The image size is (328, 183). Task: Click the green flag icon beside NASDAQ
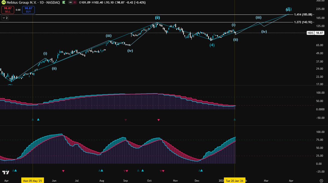pos(63,2)
